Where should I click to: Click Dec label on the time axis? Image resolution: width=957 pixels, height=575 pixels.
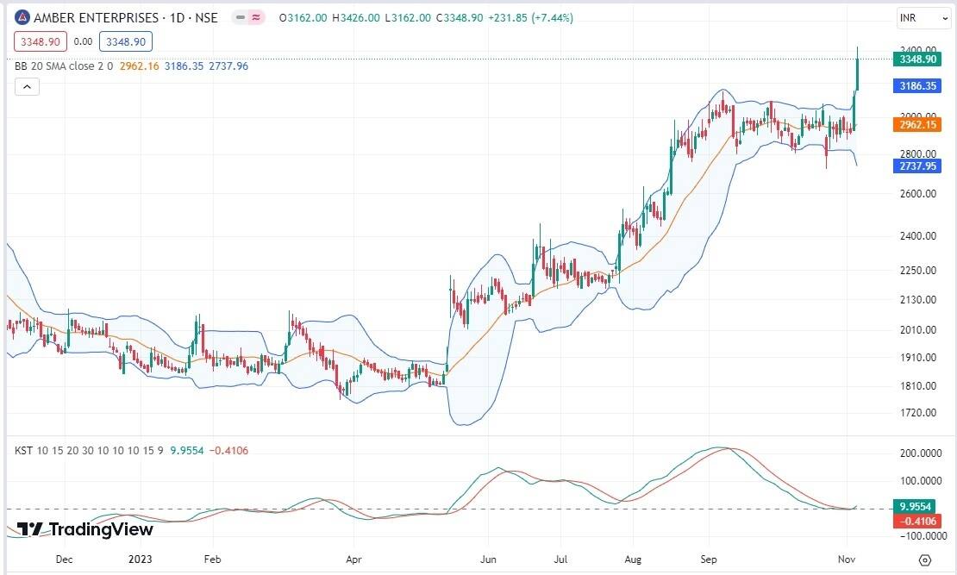(x=64, y=559)
